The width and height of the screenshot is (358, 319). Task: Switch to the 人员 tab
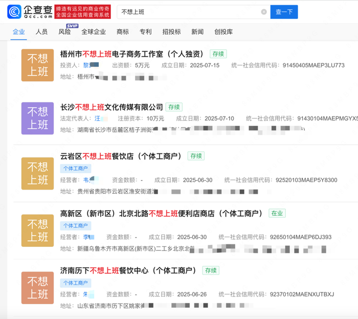41,32
